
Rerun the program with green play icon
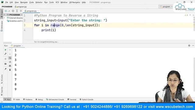coord(5,50)
